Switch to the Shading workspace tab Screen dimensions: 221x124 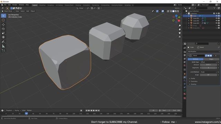tap(78, 5)
